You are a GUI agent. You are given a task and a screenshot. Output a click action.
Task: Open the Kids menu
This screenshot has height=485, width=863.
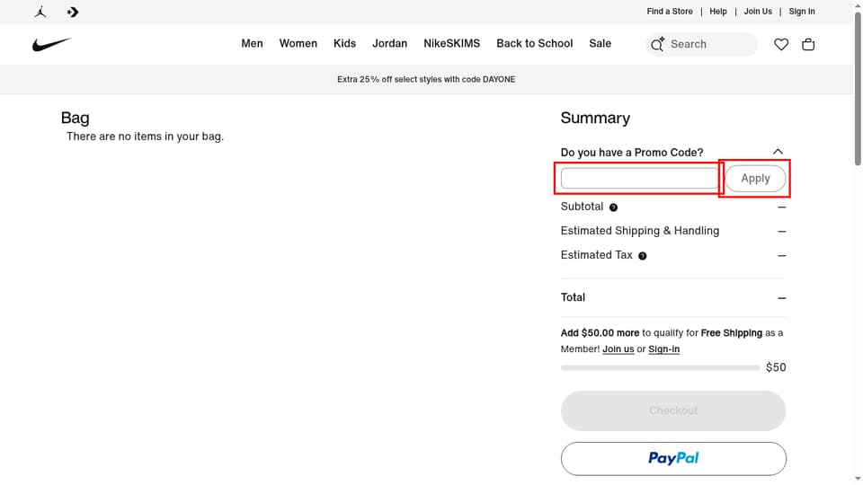click(x=344, y=43)
